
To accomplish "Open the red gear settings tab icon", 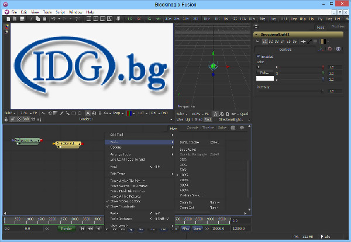I will (330, 49).
